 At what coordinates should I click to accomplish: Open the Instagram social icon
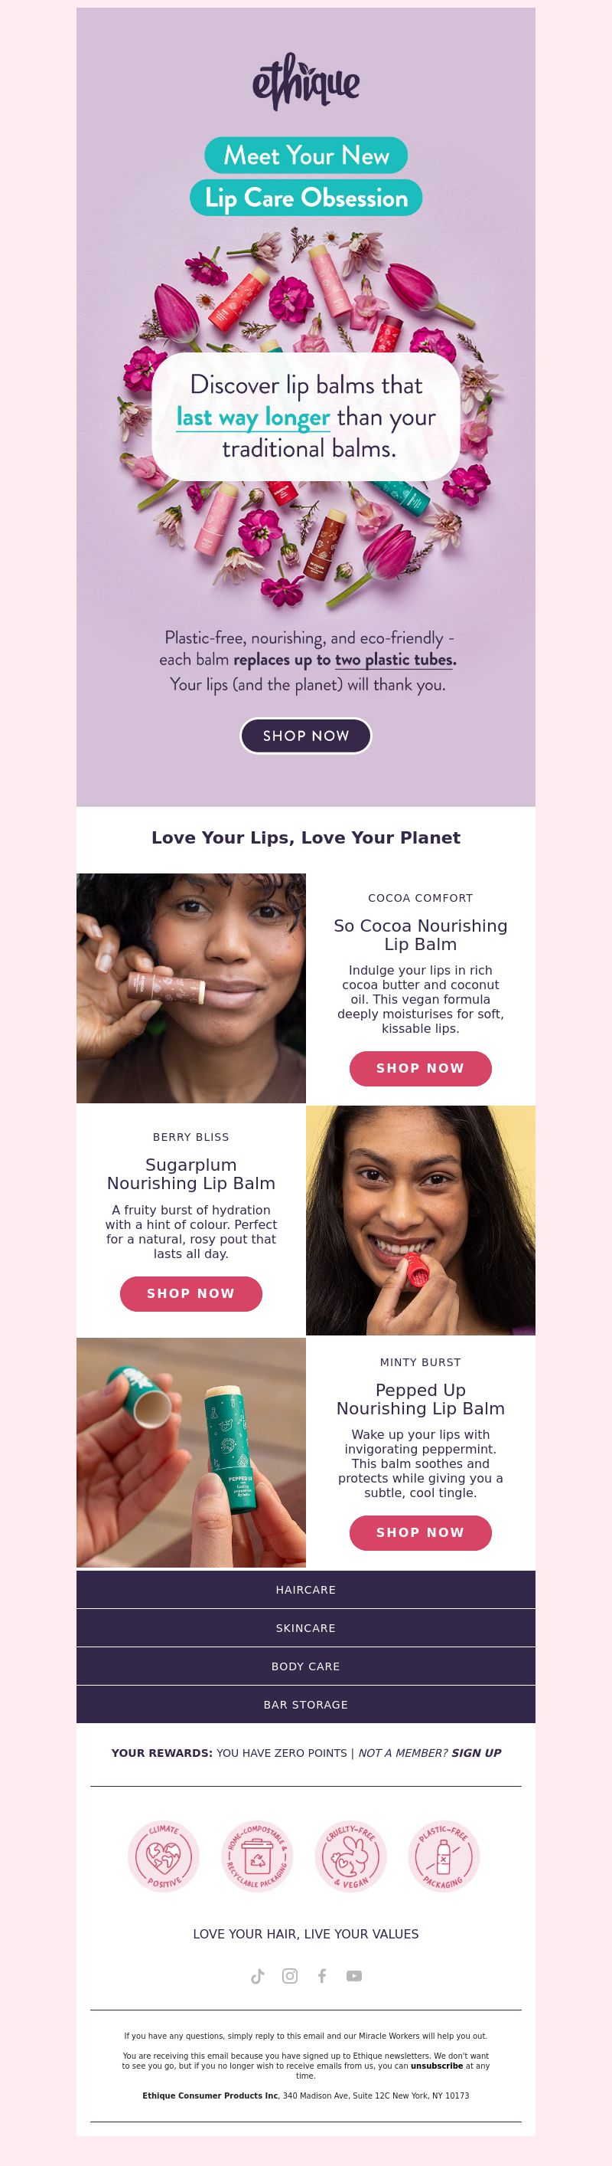[x=290, y=1976]
